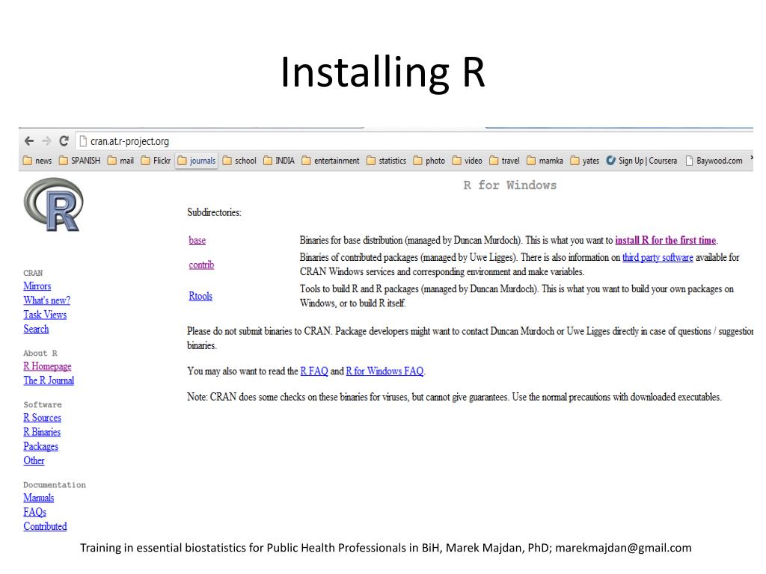
Task: Open the video bookmark folder
Action: pyautogui.click(x=467, y=161)
